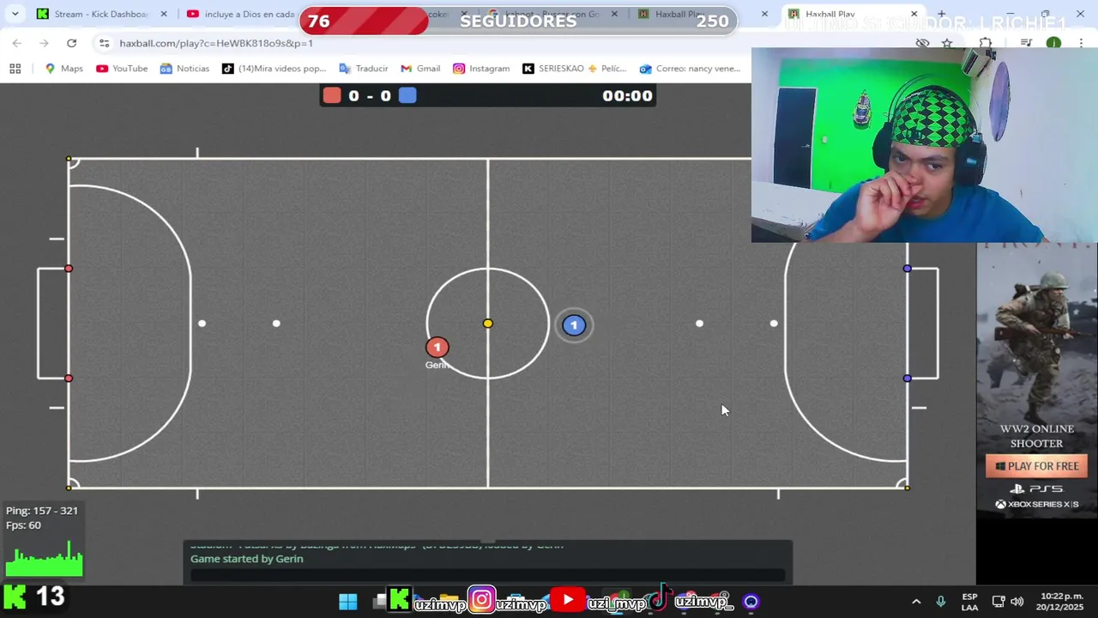The height and width of the screenshot is (618, 1098).
Task: View site information for haxball.com
Action: point(104,43)
